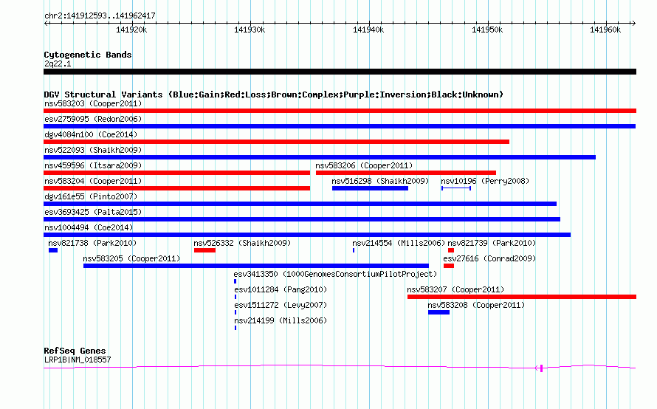Click the 141960k ruler tick label

tap(605, 30)
